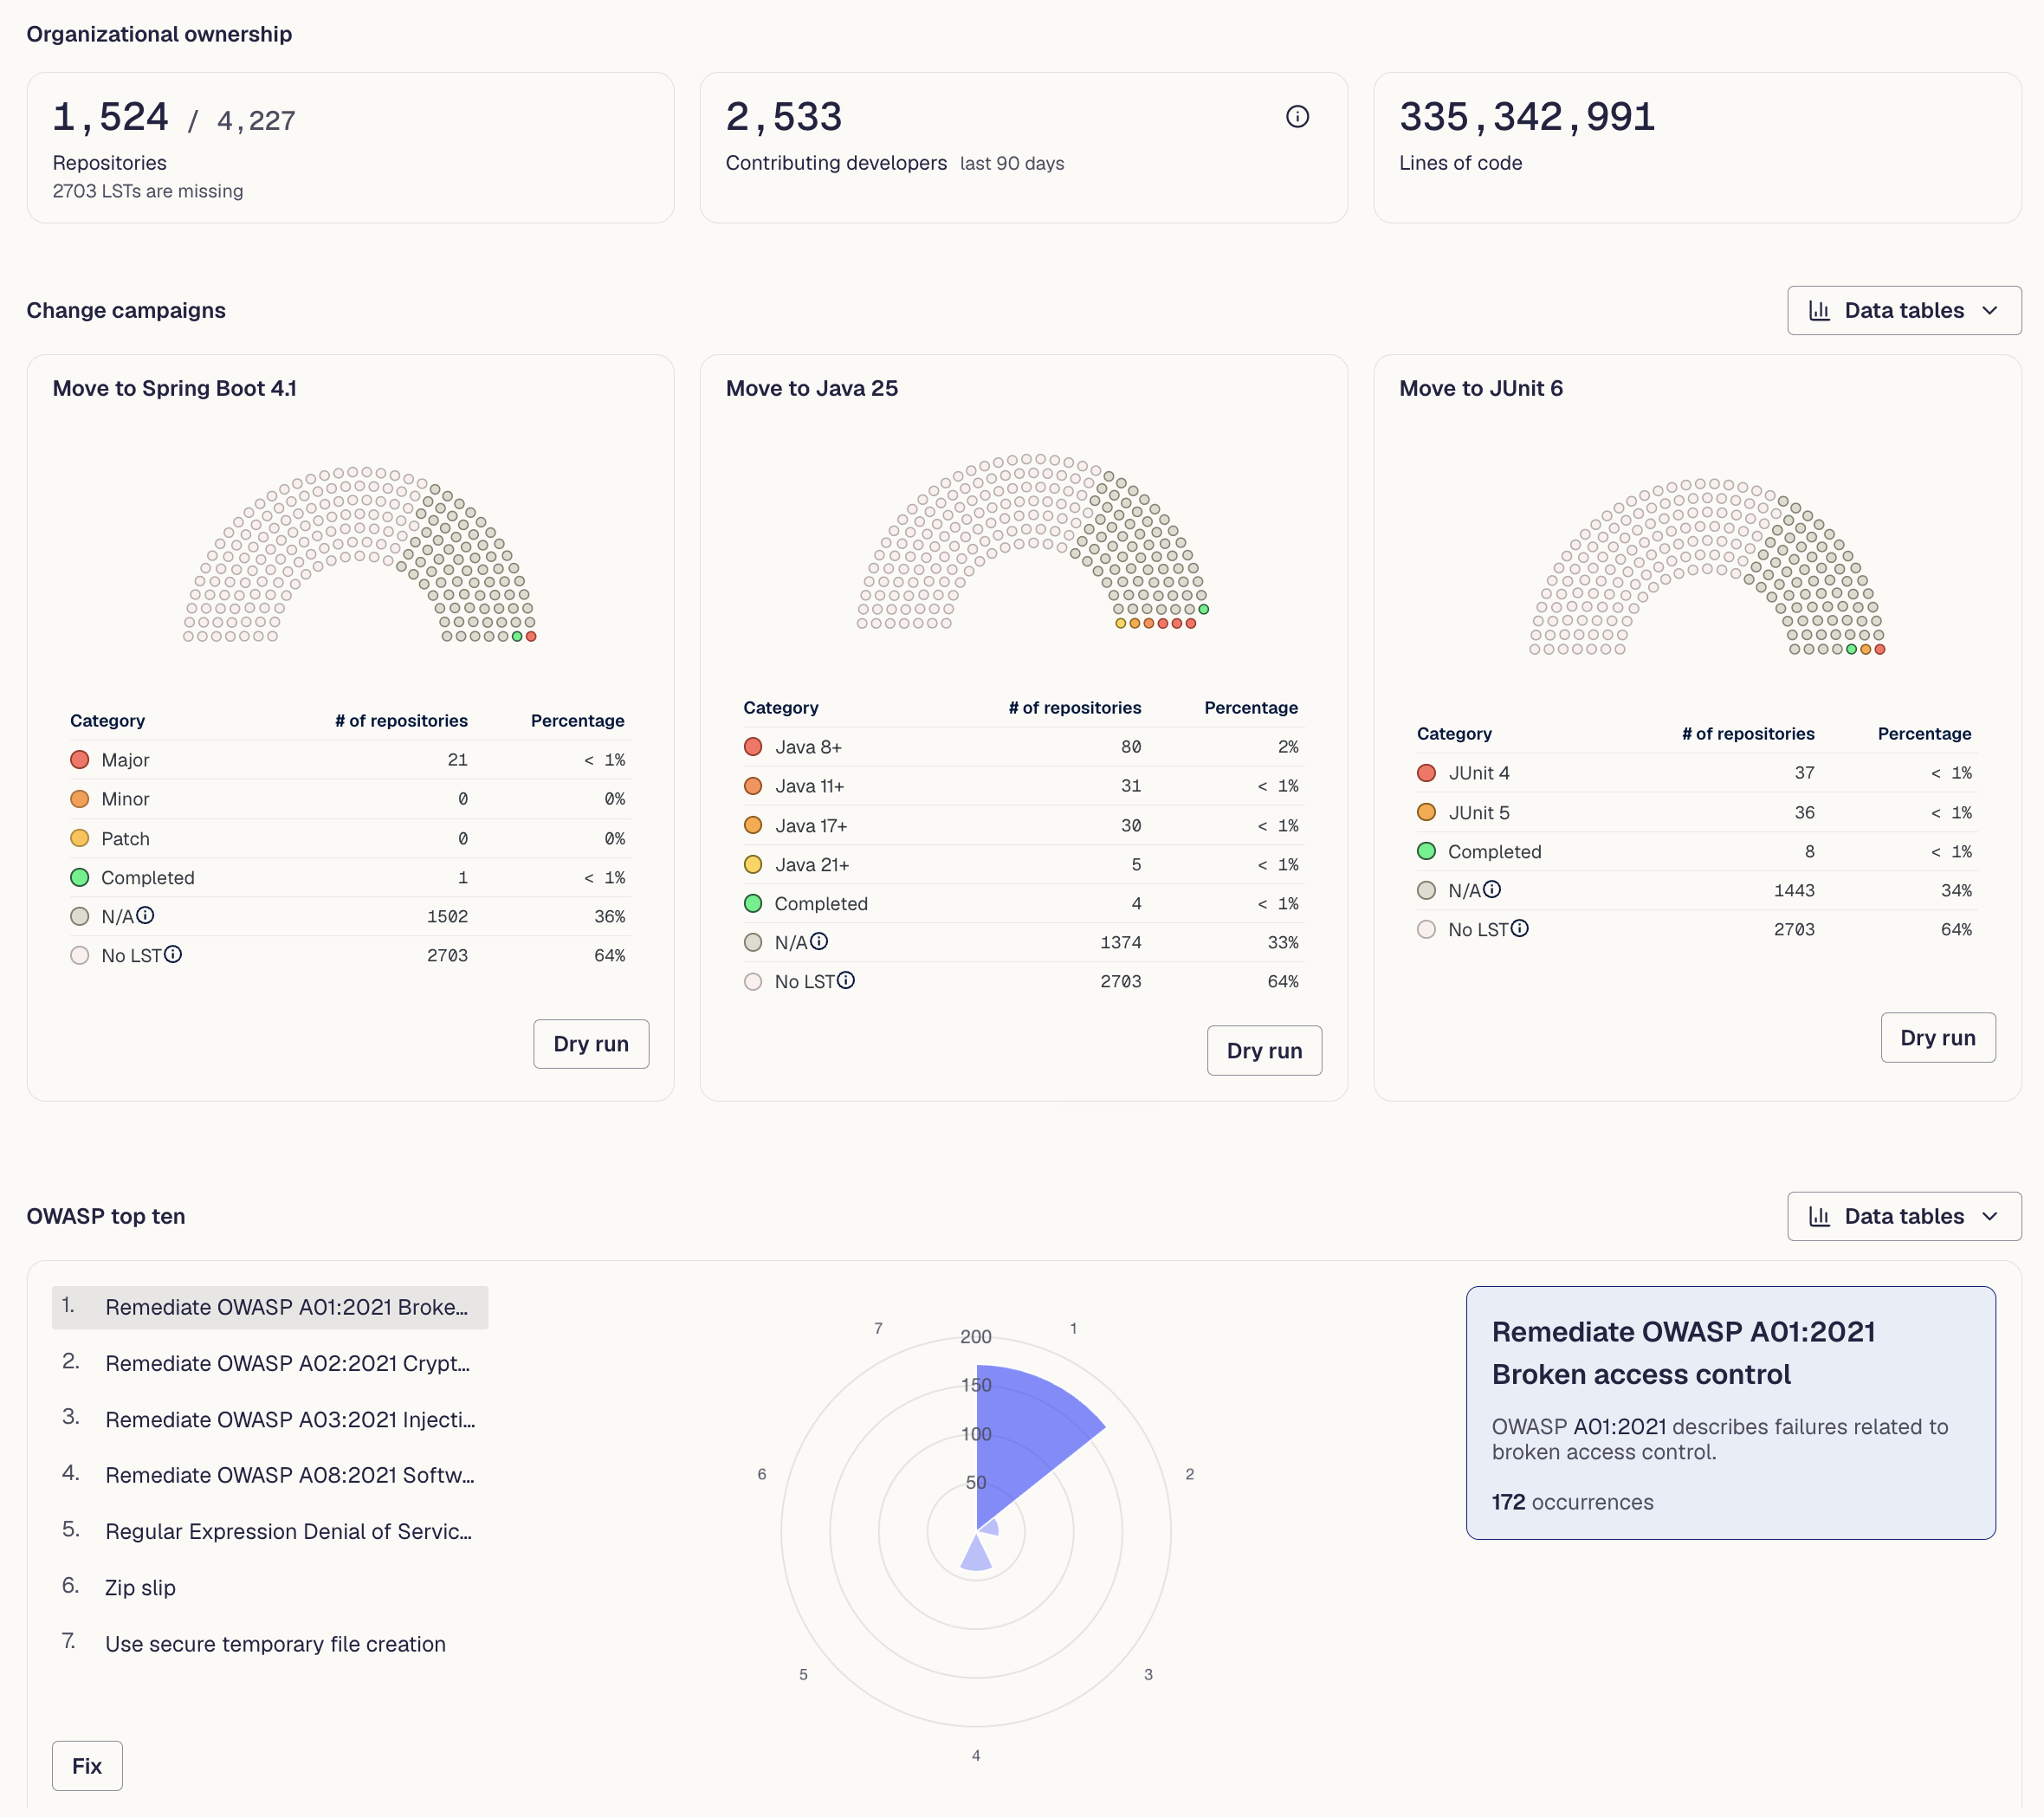Click Remediate OWASP A01:2021 details card
Screen dimensions: 2044x1817
coord(1731,1412)
